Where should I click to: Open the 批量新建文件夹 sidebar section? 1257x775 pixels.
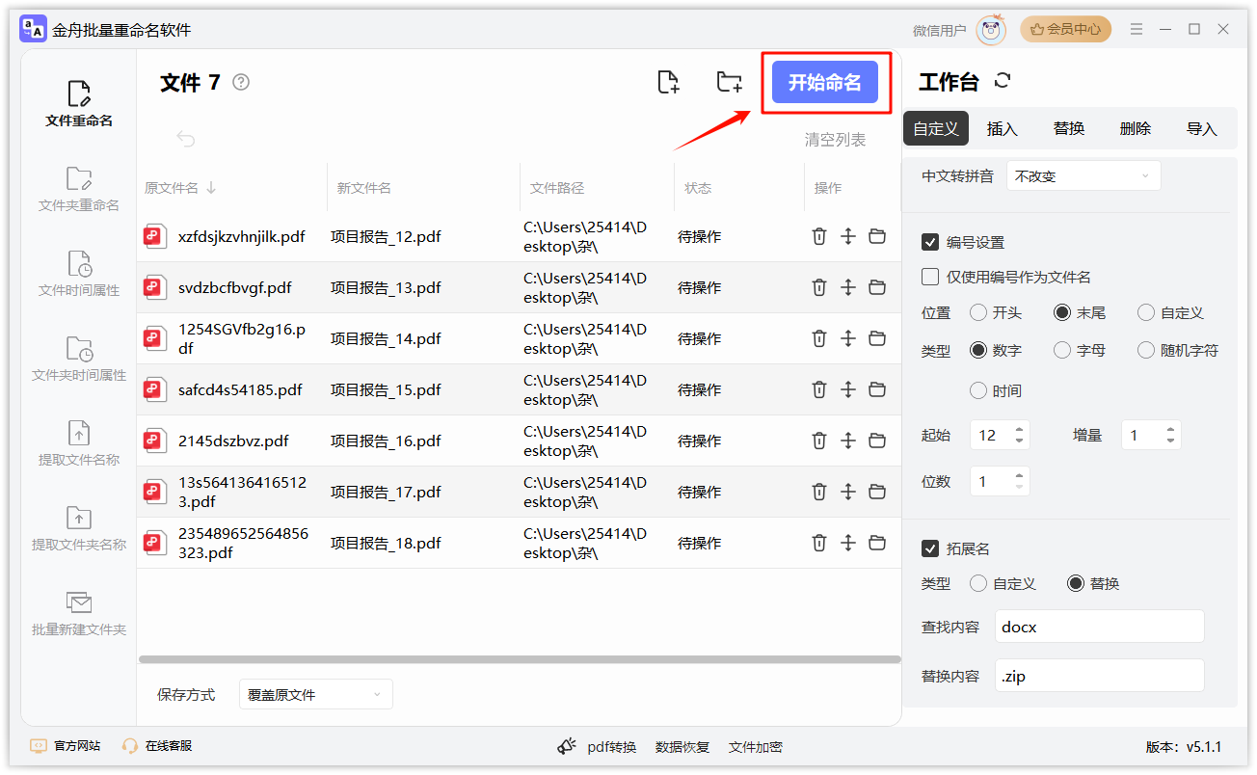(x=79, y=613)
